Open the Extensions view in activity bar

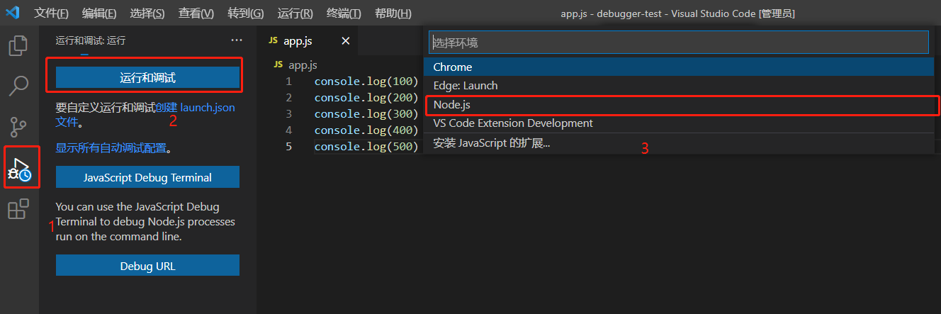click(x=18, y=210)
